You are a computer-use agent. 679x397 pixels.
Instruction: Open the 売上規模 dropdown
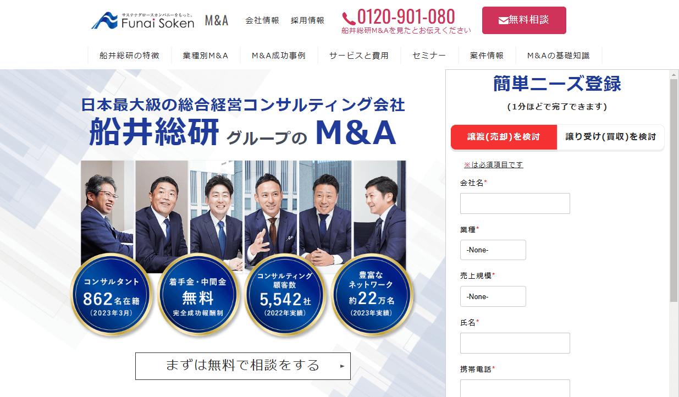tap(493, 296)
